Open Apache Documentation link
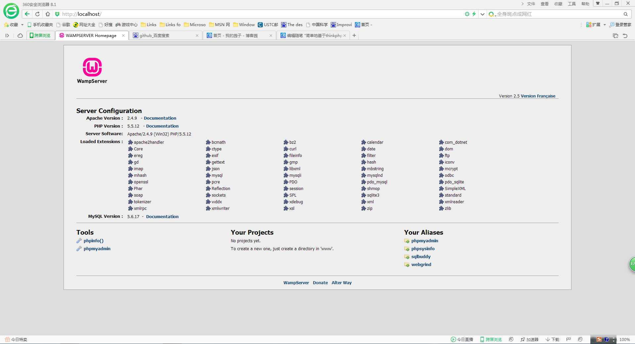The height and width of the screenshot is (344, 635). (160, 118)
